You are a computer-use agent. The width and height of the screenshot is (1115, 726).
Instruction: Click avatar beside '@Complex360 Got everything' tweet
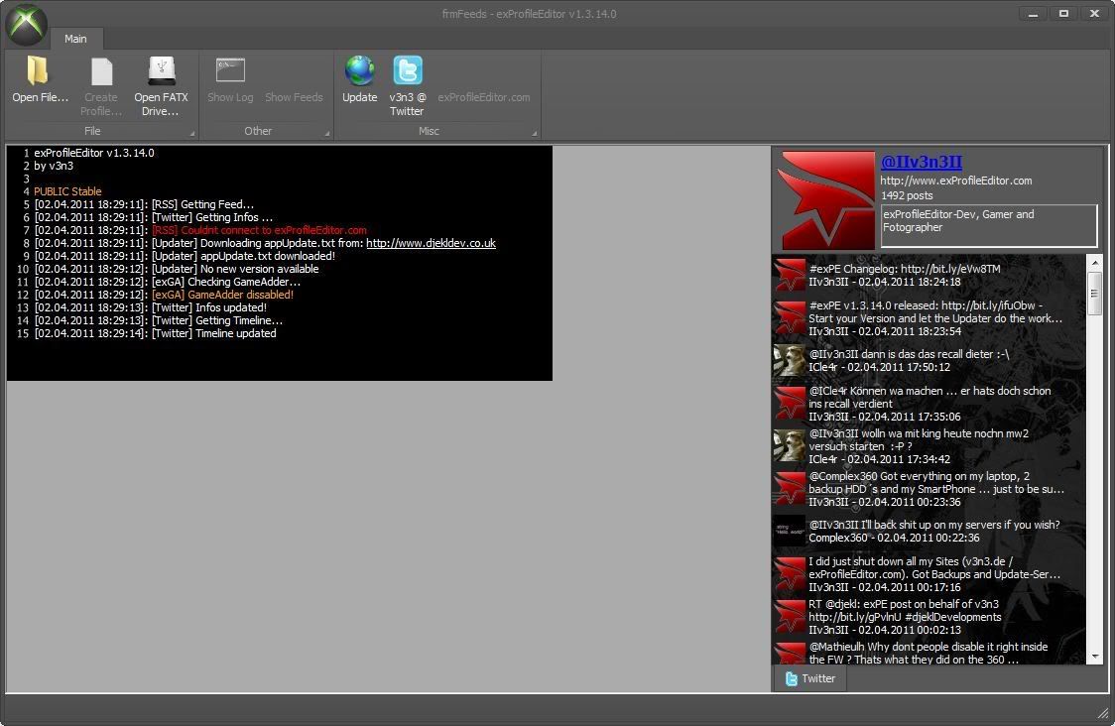[790, 489]
